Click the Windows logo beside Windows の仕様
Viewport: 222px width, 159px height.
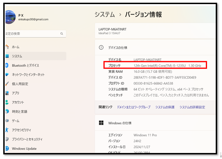101,123
